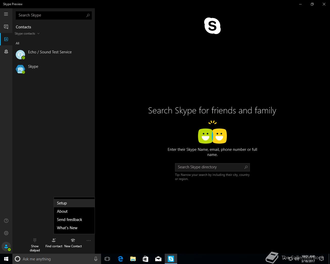This screenshot has width=330, height=264.
Task: Focus the Search Skype directory field
Action: [x=212, y=167]
